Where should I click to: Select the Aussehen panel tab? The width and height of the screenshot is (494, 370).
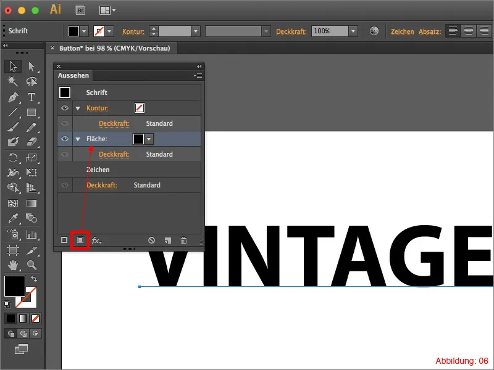[x=73, y=75]
